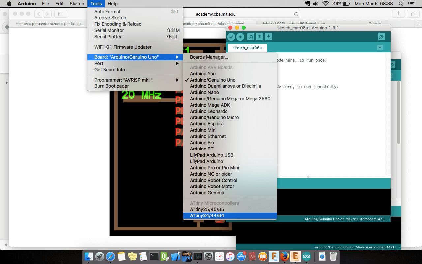Click the Save sketch down-arrow icon
Screen dimensions: 422x264
268,37
